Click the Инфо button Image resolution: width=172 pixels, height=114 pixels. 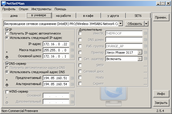[161, 94]
